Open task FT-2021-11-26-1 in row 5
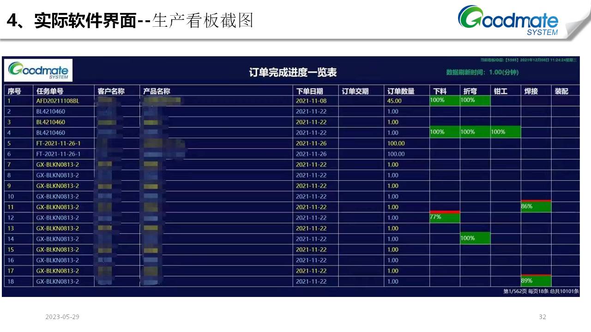Image resolution: width=591 pixels, height=332 pixels. pyautogui.click(x=58, y=143)
